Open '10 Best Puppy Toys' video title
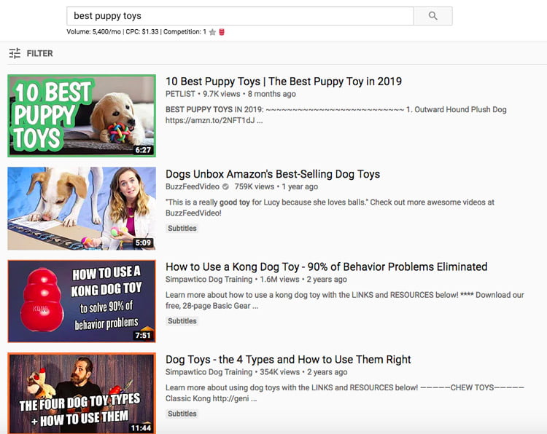The image size is (547, 434). pos(284,82)
